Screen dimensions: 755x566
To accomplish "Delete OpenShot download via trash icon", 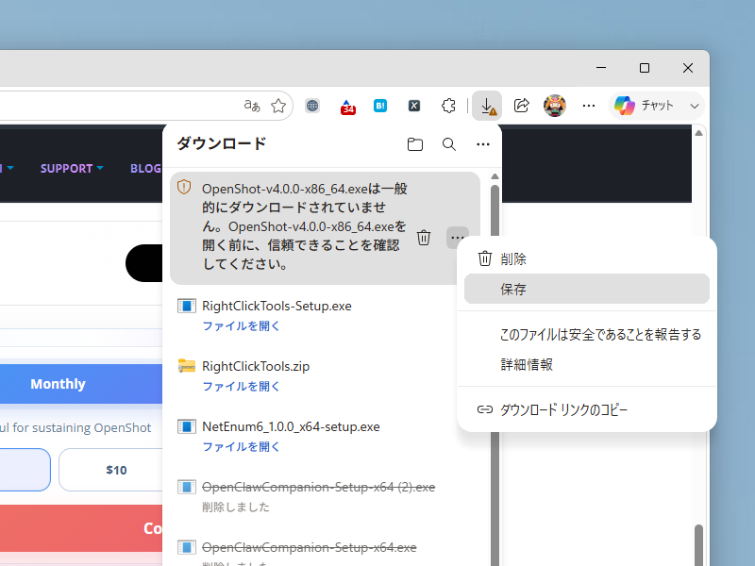I will (424, 238).
